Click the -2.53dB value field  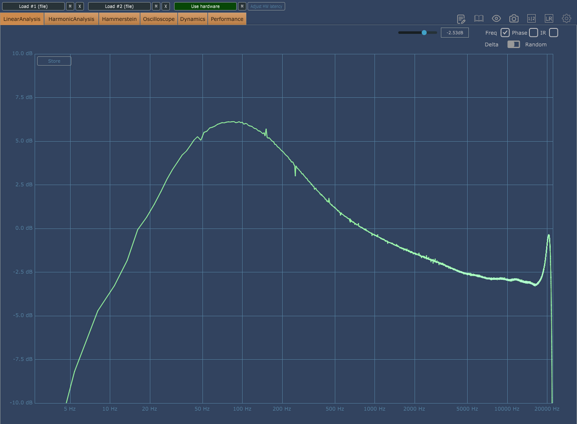tap(454, 32)
